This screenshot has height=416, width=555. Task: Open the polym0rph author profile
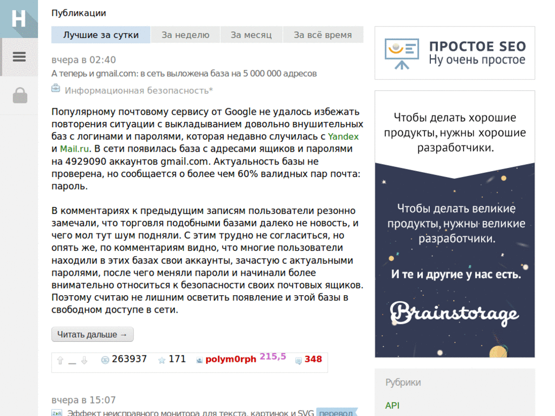231,359
